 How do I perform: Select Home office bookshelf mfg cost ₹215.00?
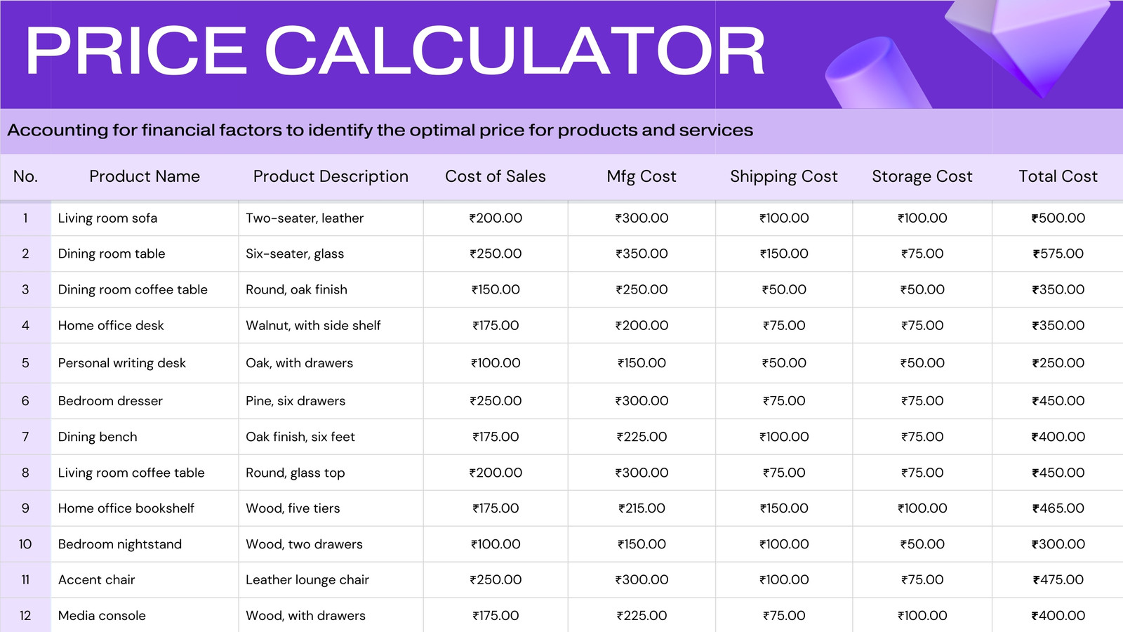click(642, 508)
